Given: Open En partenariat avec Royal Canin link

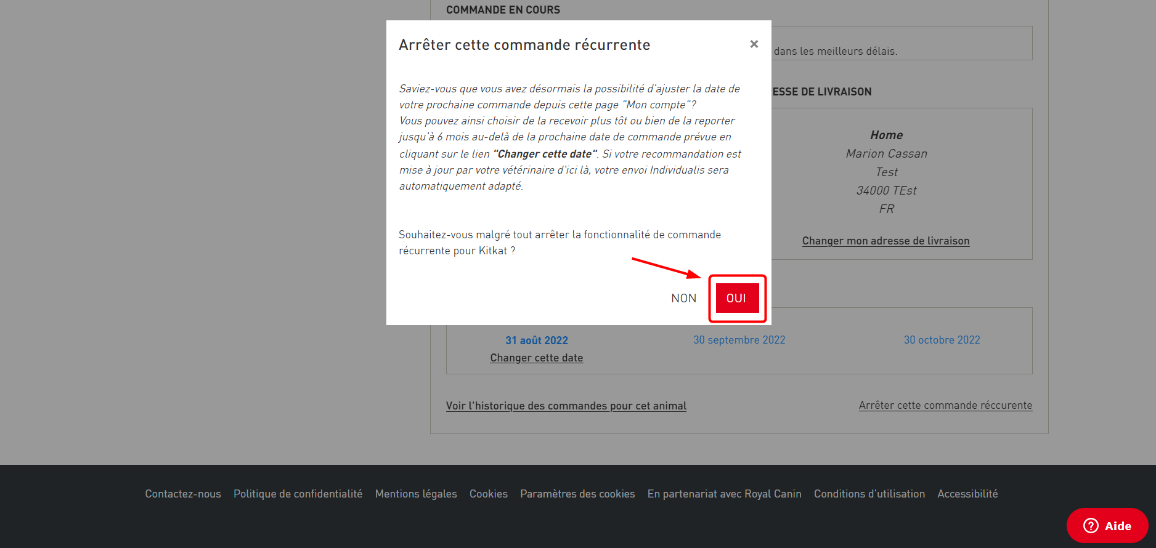Looking at the screenshot, I should (724, 494).
